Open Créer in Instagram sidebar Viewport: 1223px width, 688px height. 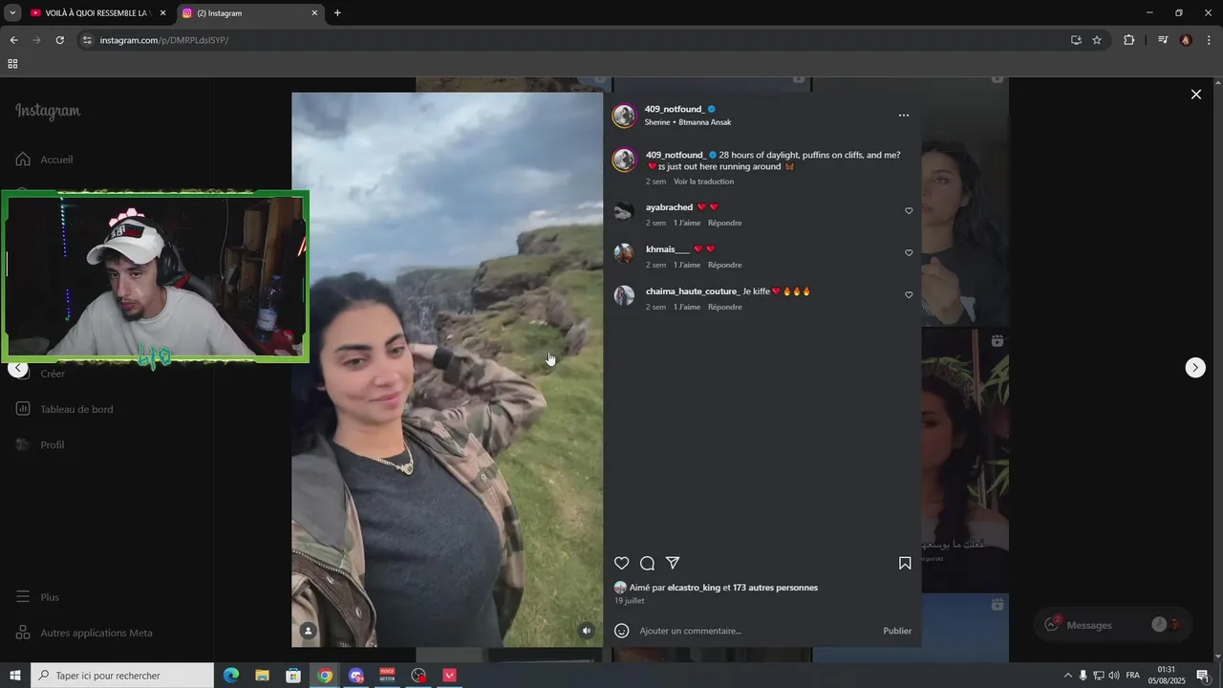tap(53, 374)
